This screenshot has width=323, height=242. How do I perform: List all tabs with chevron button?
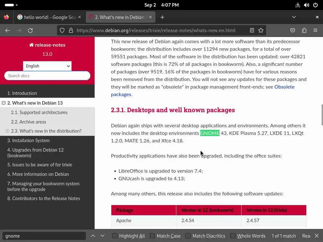click(x=294, y=17)
